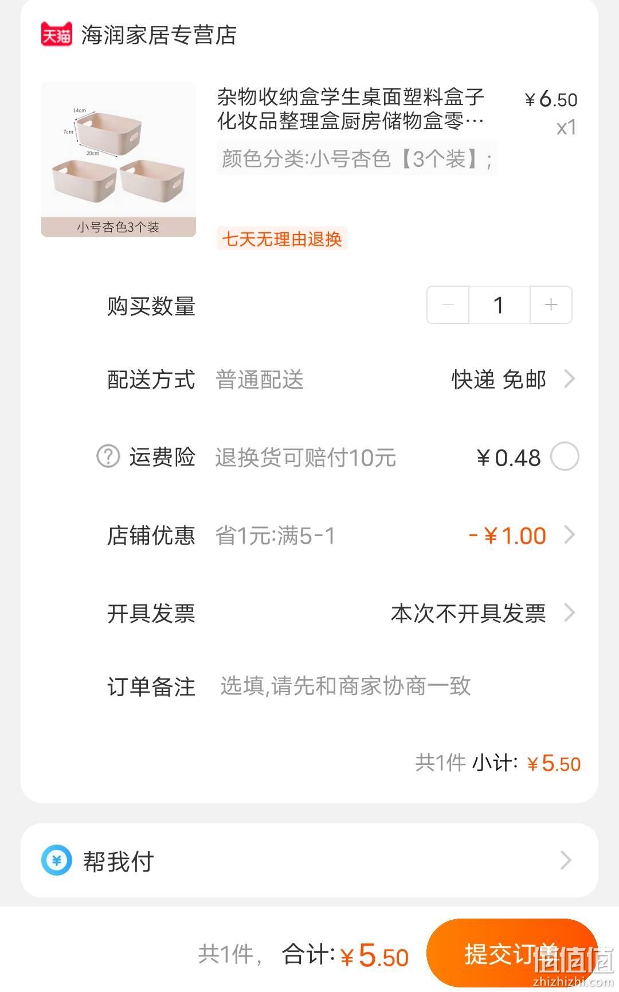Tap the 颜色分类 小号杏色 specification tag

point(356,158)
